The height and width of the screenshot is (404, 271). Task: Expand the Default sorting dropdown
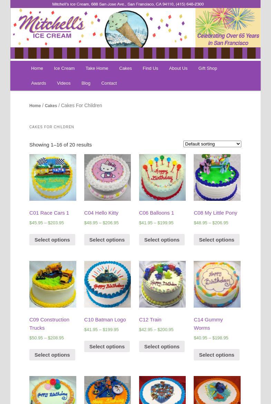[212, 144]
